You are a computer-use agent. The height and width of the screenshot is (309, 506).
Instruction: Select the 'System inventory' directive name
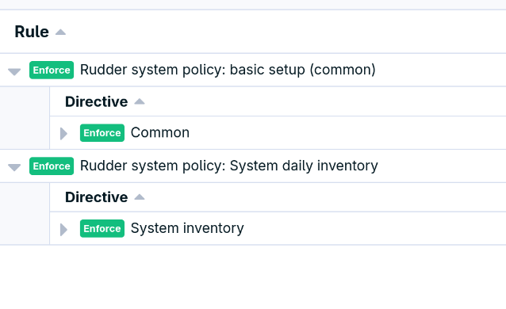187,228
